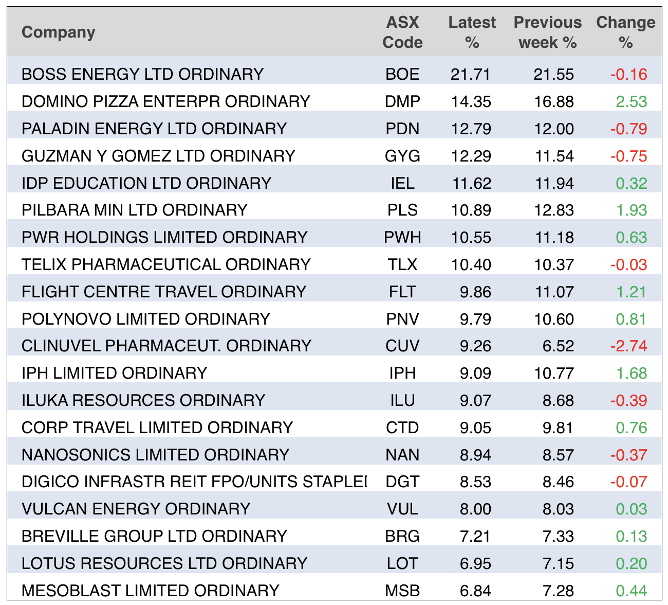Select the CLINUVEL change value -2.74
668x605 pixels.
[x=628, y=346]
